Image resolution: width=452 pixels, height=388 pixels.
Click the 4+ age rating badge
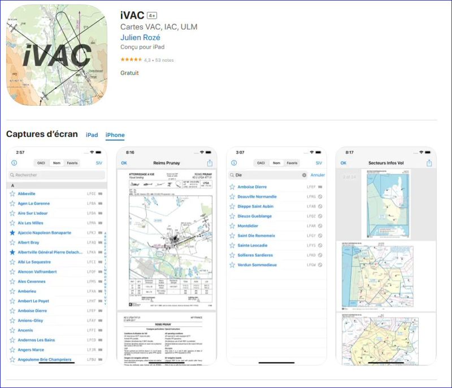(152, 16)
